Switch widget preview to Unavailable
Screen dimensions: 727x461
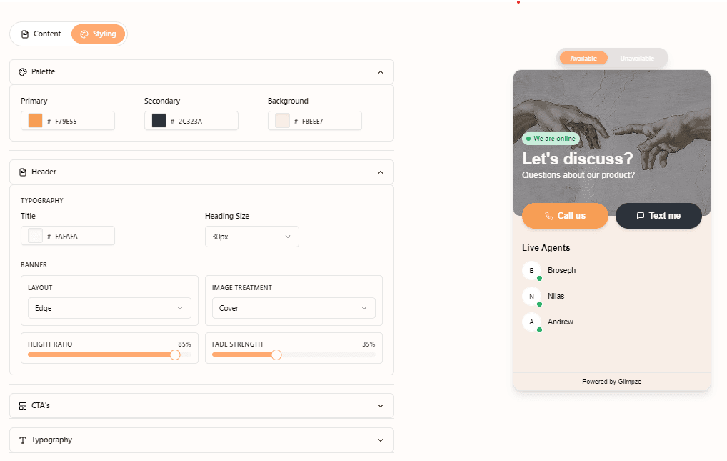tap(638, 58)
